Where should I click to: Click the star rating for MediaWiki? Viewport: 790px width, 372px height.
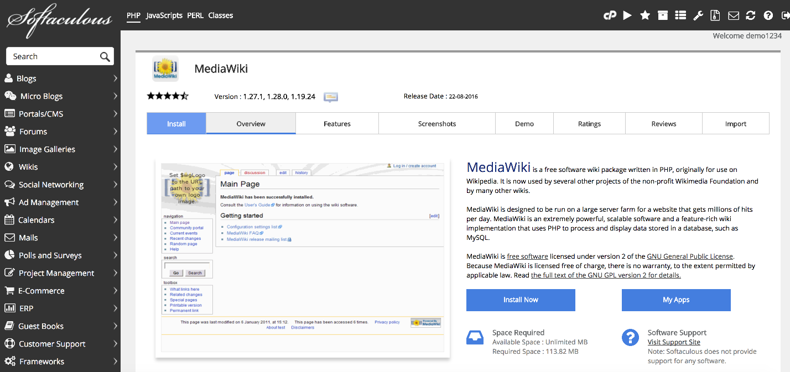coord(168,96)
